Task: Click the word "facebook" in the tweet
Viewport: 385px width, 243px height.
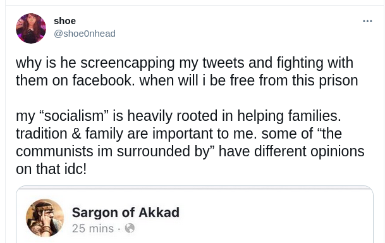Action: [103, 80]
